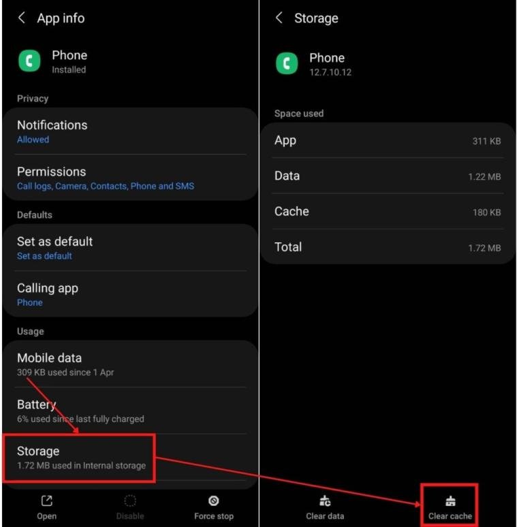The height and width of the screenshot is (527, 519).
Task: Tap the greyed-out Disable icon
Action: click(x=130, y=500)
